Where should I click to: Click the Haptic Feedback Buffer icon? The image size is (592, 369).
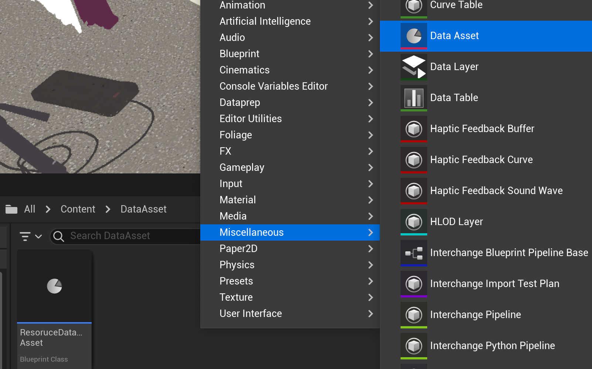(414, 129)
